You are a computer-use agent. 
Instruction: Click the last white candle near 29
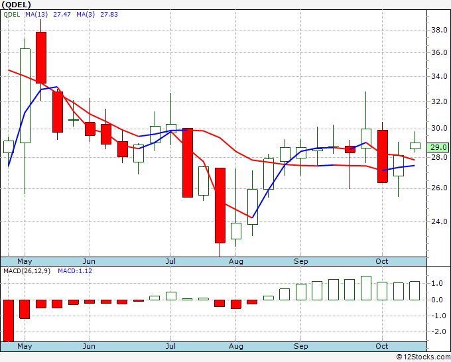tap(415, 146)
